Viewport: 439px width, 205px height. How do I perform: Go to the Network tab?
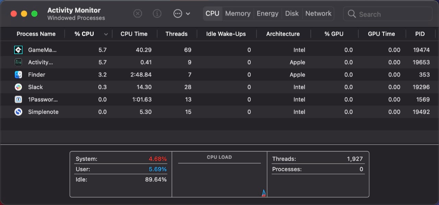pos(318,14)
